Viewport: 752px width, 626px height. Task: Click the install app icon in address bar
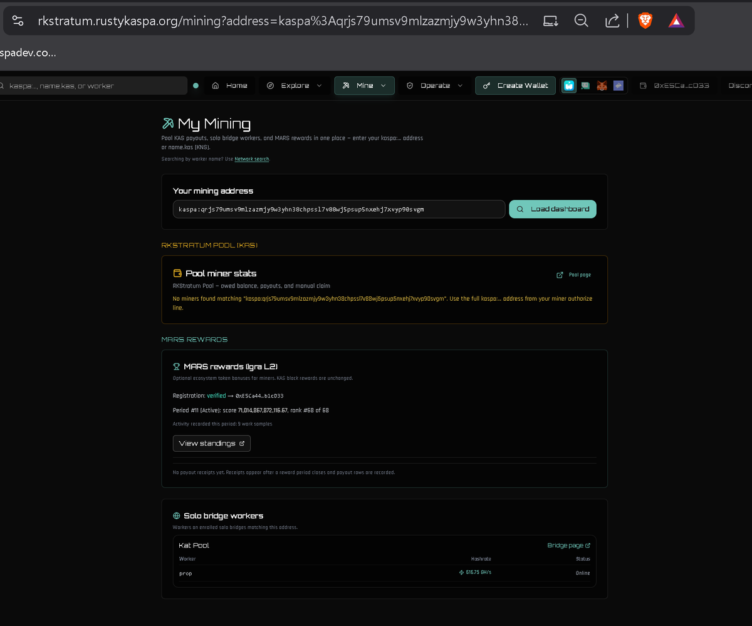[x=551, y=21]
